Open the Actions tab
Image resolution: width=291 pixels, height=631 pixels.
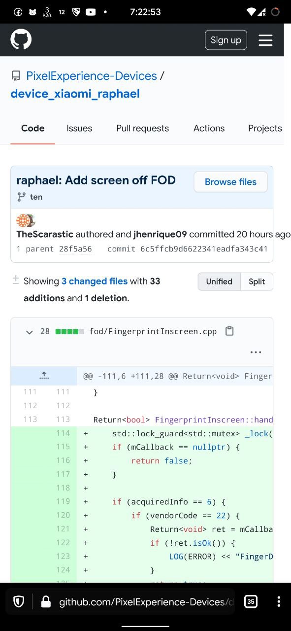pos(209,128)
